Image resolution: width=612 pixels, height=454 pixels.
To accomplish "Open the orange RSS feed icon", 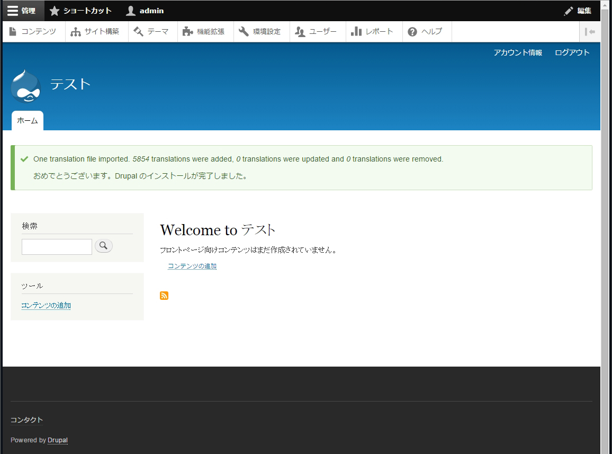I will tap(164, 296).
